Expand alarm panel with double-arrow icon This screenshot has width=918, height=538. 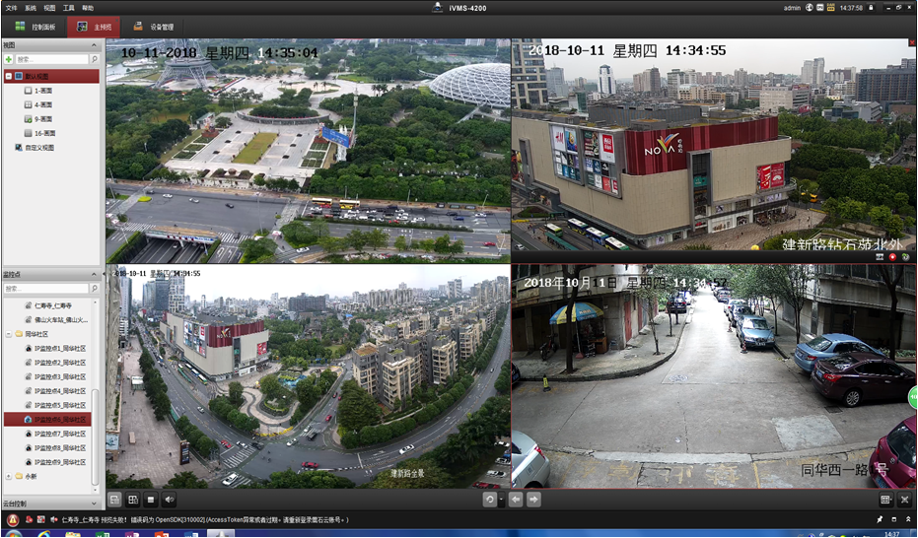[x=907, y=519]
